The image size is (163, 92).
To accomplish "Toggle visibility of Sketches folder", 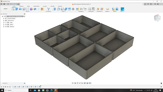I will pyautogui.click(x=6, y=27).
